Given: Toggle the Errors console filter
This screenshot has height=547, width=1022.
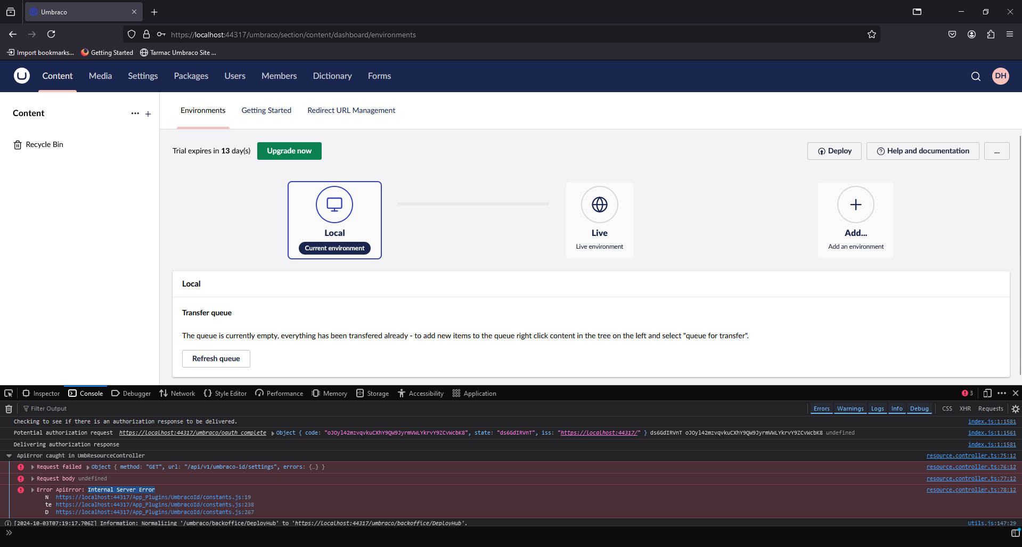Looking at the screenshot, I should 821,409.
